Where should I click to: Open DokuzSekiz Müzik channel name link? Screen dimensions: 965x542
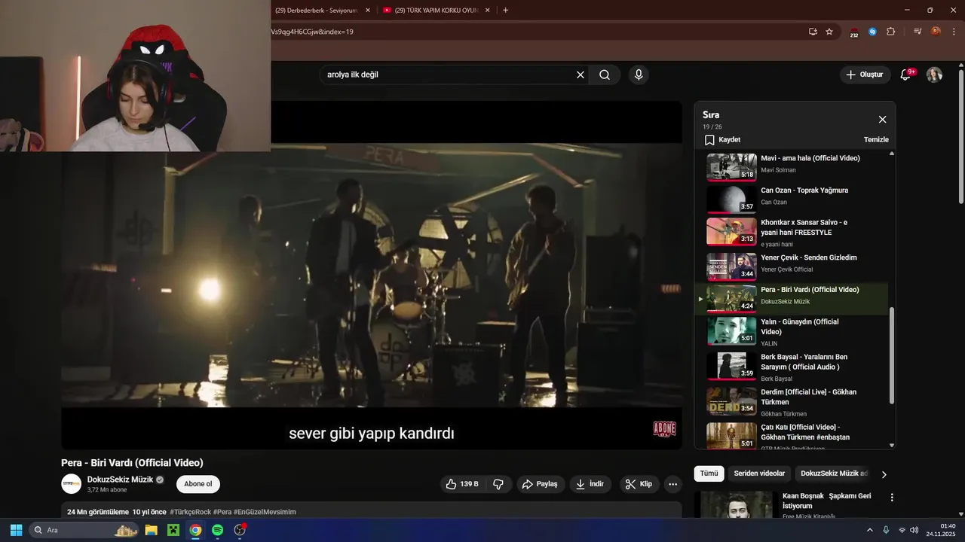point(120,480)
